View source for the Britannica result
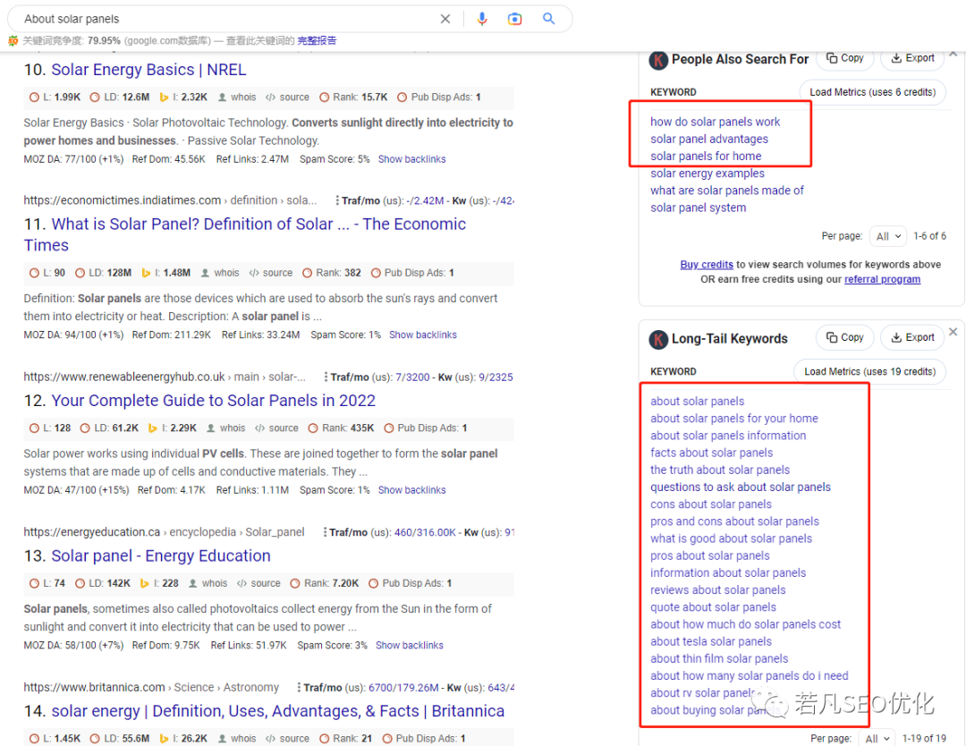 (288, 739)
